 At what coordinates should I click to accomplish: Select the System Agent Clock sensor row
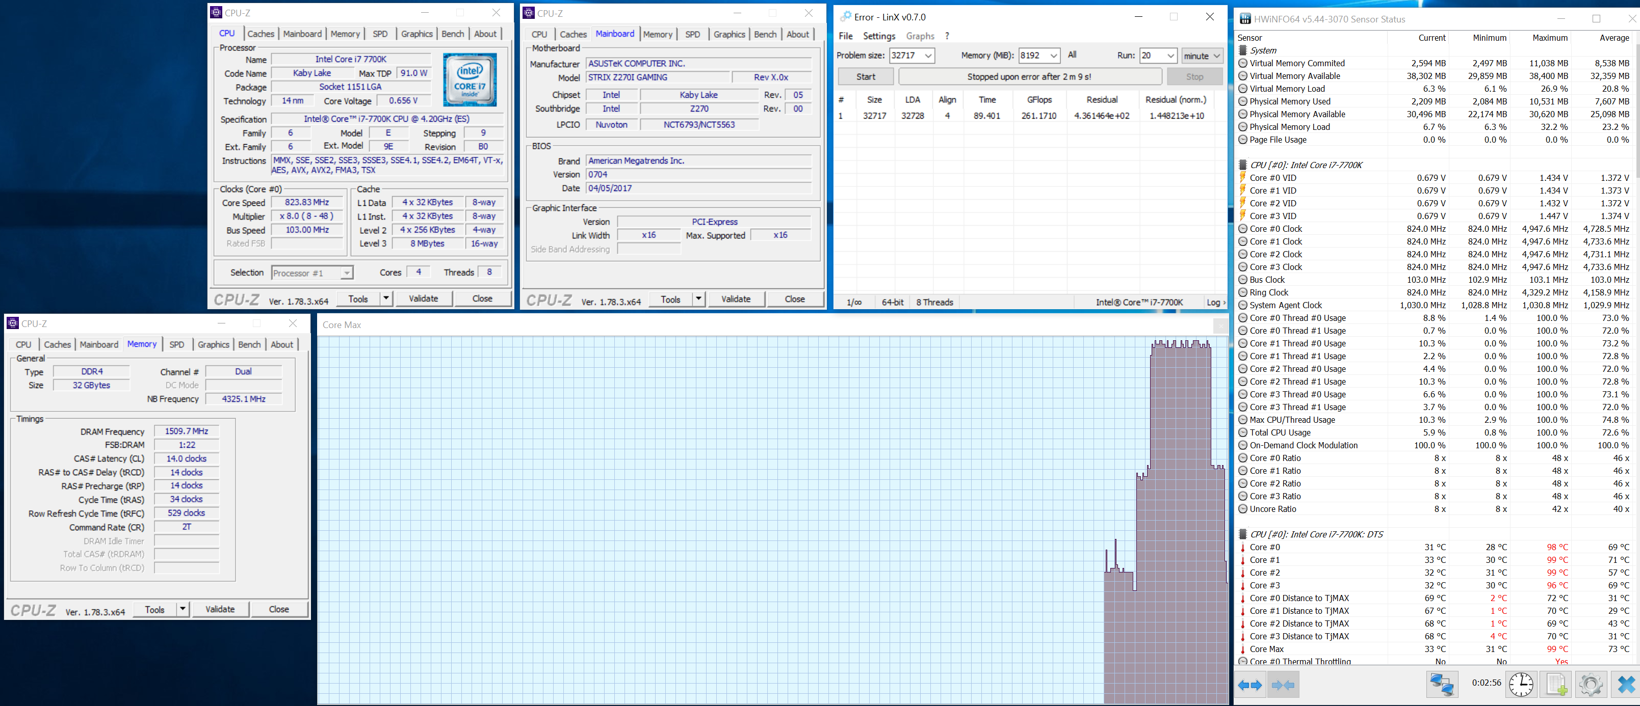[1436, 305]
